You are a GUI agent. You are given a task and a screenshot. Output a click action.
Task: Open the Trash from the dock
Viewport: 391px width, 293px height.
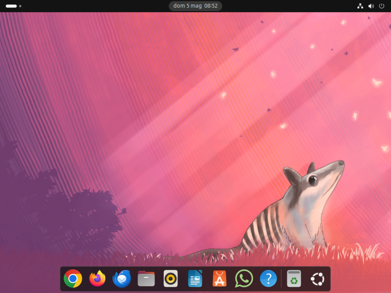coord(293,279)
